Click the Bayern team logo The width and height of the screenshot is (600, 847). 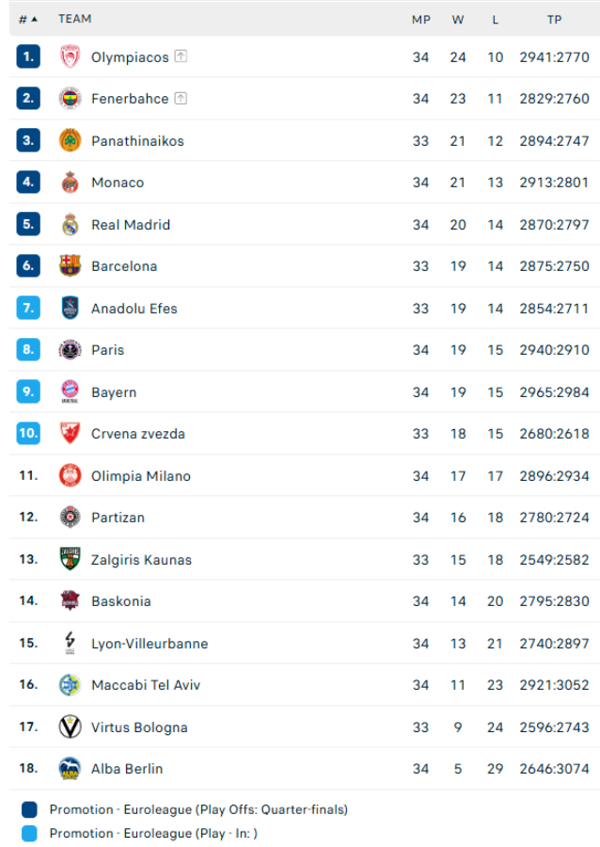point(70,392)
